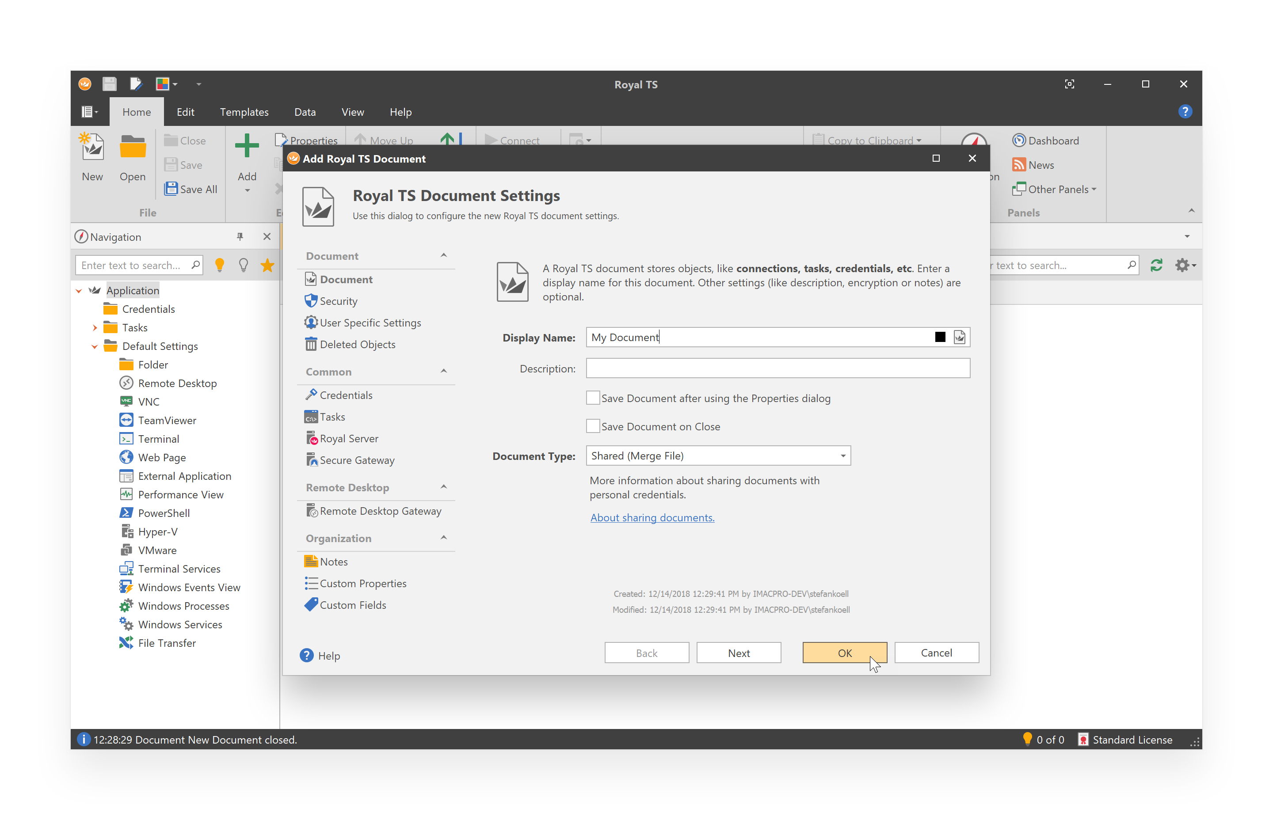Collapse the Application tree node
This screenshot has height=820, width=1273.
[x=79, y=291]
